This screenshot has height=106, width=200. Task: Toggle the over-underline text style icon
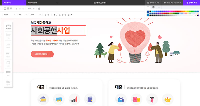pos(68,15)
